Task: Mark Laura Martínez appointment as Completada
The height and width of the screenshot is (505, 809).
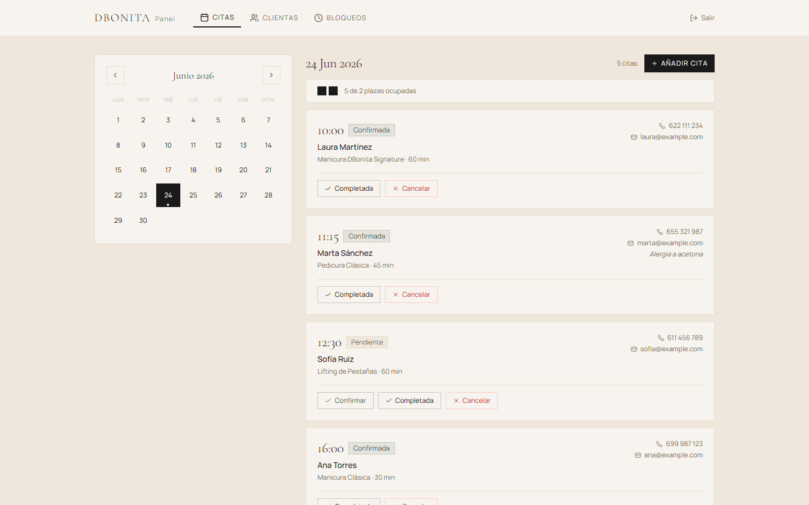Action: 349,189
